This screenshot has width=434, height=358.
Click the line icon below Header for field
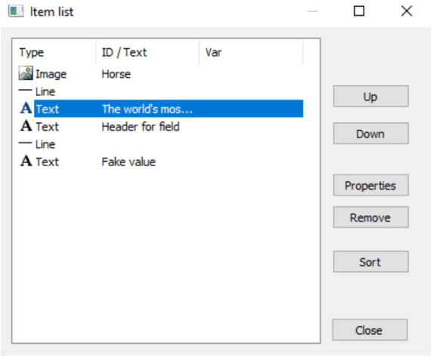(x=25, y=143)
